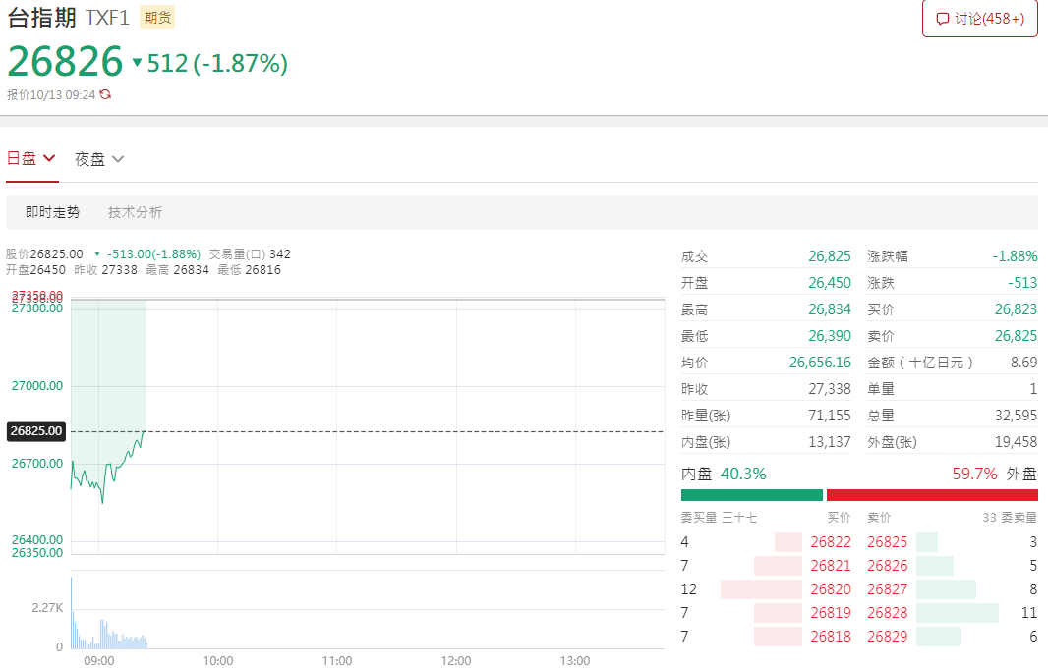Click the refresh icon beside the quote time
The width and height of the screenshot is (1048, 671).
[x=105, y=95]
